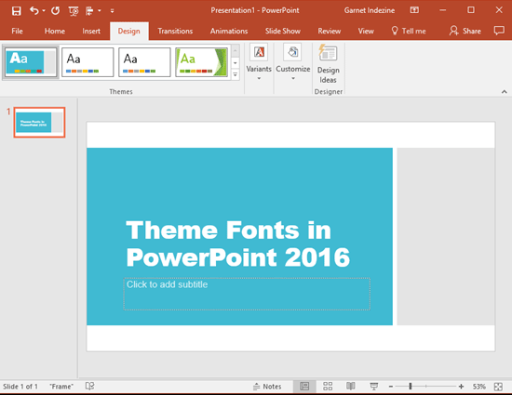
Task: Click the 'Click to add subtitle' placeholder
Action: point(247,294)
